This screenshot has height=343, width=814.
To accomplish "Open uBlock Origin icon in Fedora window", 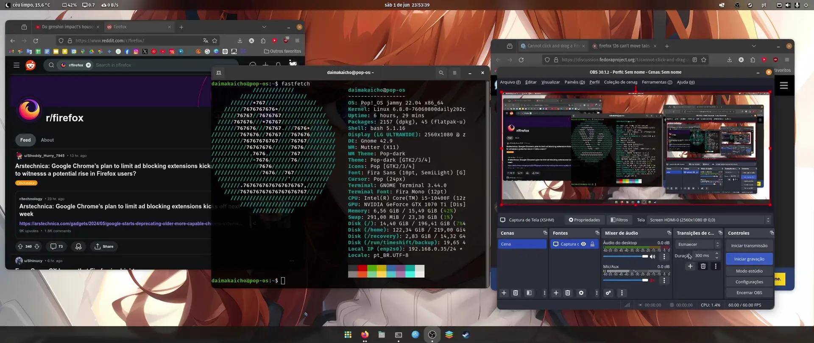I will 775,60.
